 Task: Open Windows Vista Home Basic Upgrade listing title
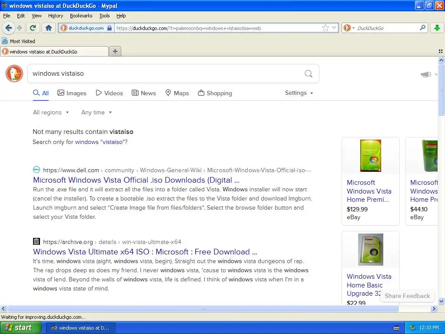click(x=369, y=285)
